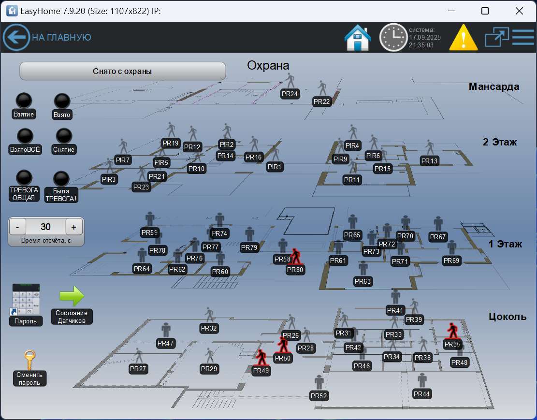Viewport: 537px width, 420px height.
Task: Go back using НА ГЛАВНУЮ arrow
Action: (16, 37)
